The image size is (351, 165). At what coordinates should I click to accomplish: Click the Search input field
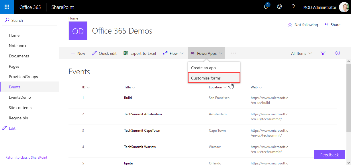coord(30,20)
